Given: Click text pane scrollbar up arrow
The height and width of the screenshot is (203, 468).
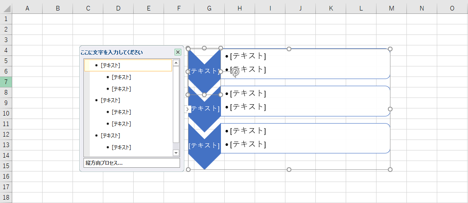Looking at the screenshot, I should [176, 63].
